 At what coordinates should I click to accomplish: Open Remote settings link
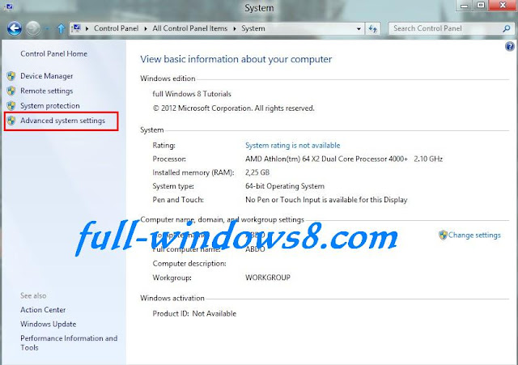[x=47, y=91]
